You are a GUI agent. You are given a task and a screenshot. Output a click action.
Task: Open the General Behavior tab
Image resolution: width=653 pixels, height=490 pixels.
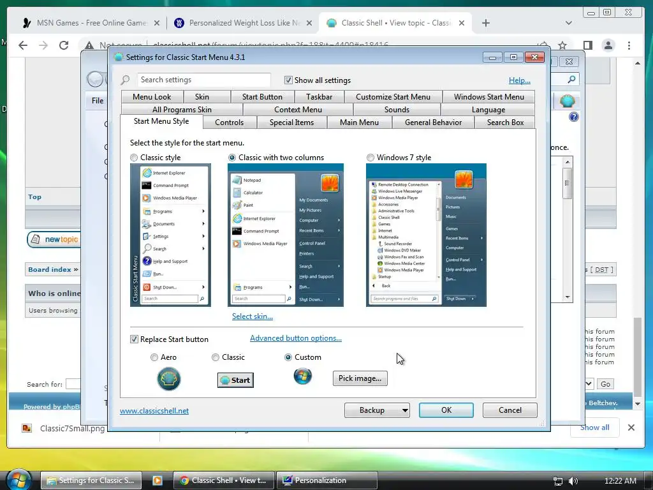click(433, 122)
